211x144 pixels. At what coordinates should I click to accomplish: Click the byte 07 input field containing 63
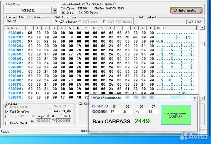coord(153,111)
